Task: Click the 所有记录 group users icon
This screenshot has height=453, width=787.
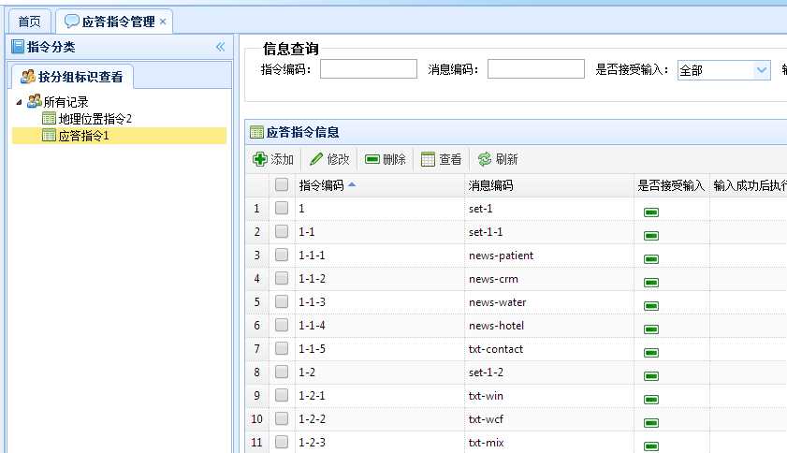Action: (34, 101)
